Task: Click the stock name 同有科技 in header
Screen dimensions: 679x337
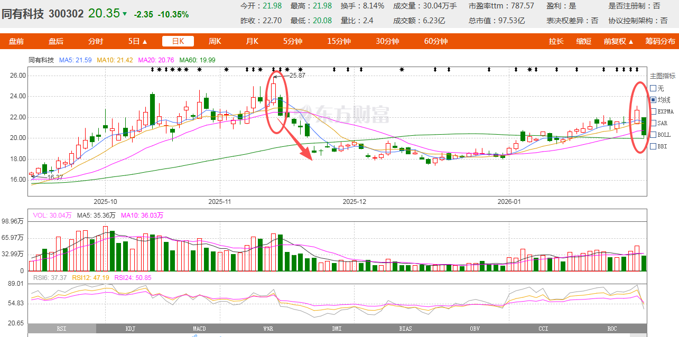Action: coord(23,14)
